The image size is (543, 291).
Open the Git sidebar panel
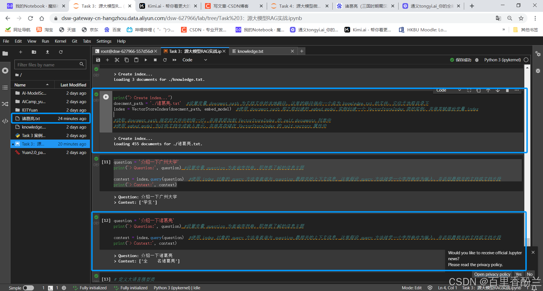point(5,104)
